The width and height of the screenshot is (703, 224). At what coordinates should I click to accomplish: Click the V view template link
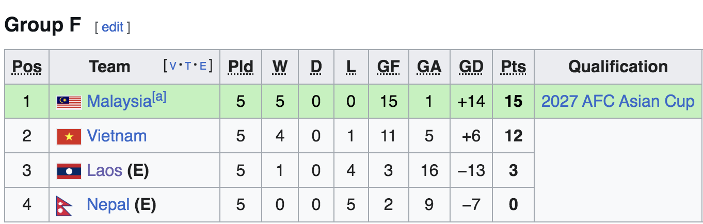coord(173,66)
